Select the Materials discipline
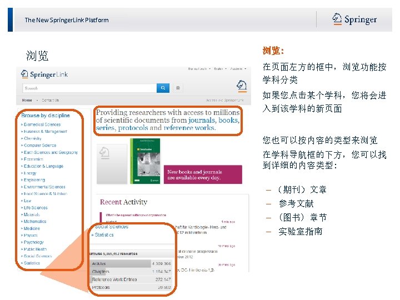The width and height of the screenshot is (400, 300). tap(32, 214)
